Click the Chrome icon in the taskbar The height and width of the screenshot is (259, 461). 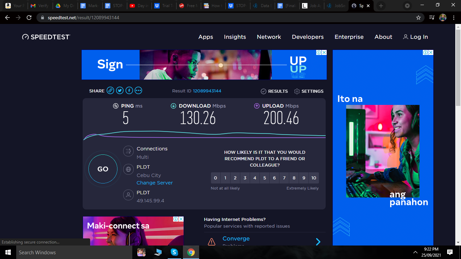click(x=191, y=252)
